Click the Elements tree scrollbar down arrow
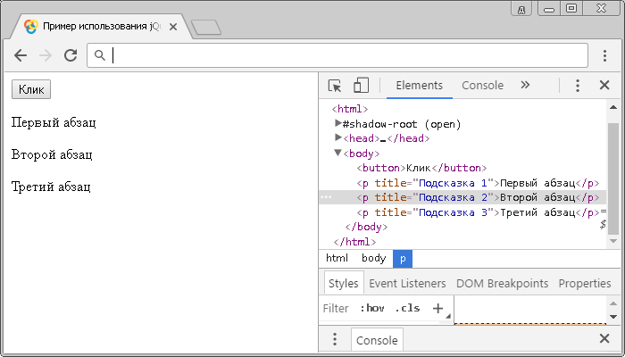This screenshot has width=625, height=357. point(613,241)
